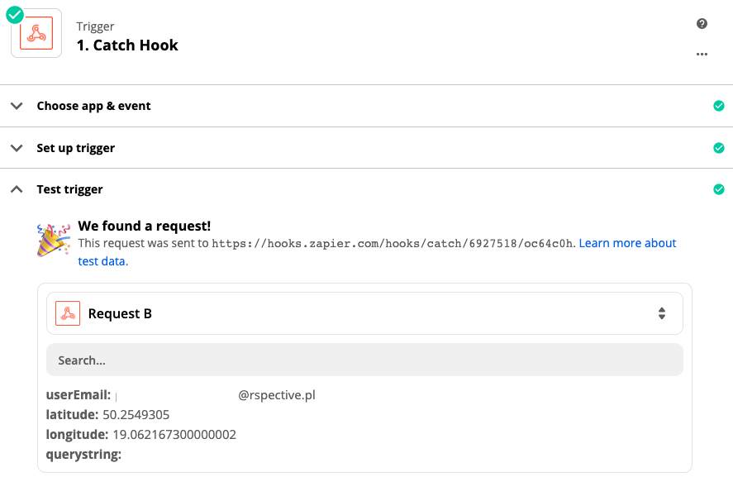
Task: Click the webhook icon beside Request B
Action: click(68, 312)
